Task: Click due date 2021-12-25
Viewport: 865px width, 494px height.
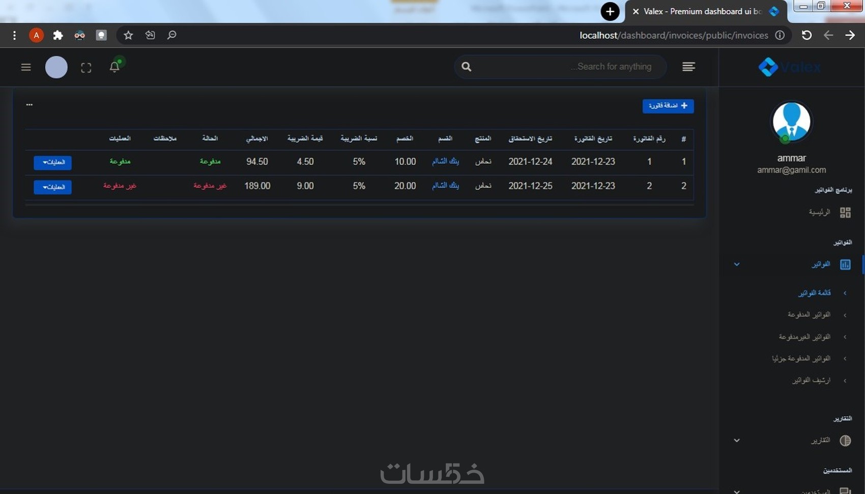Action: click(x=530, y=186)
